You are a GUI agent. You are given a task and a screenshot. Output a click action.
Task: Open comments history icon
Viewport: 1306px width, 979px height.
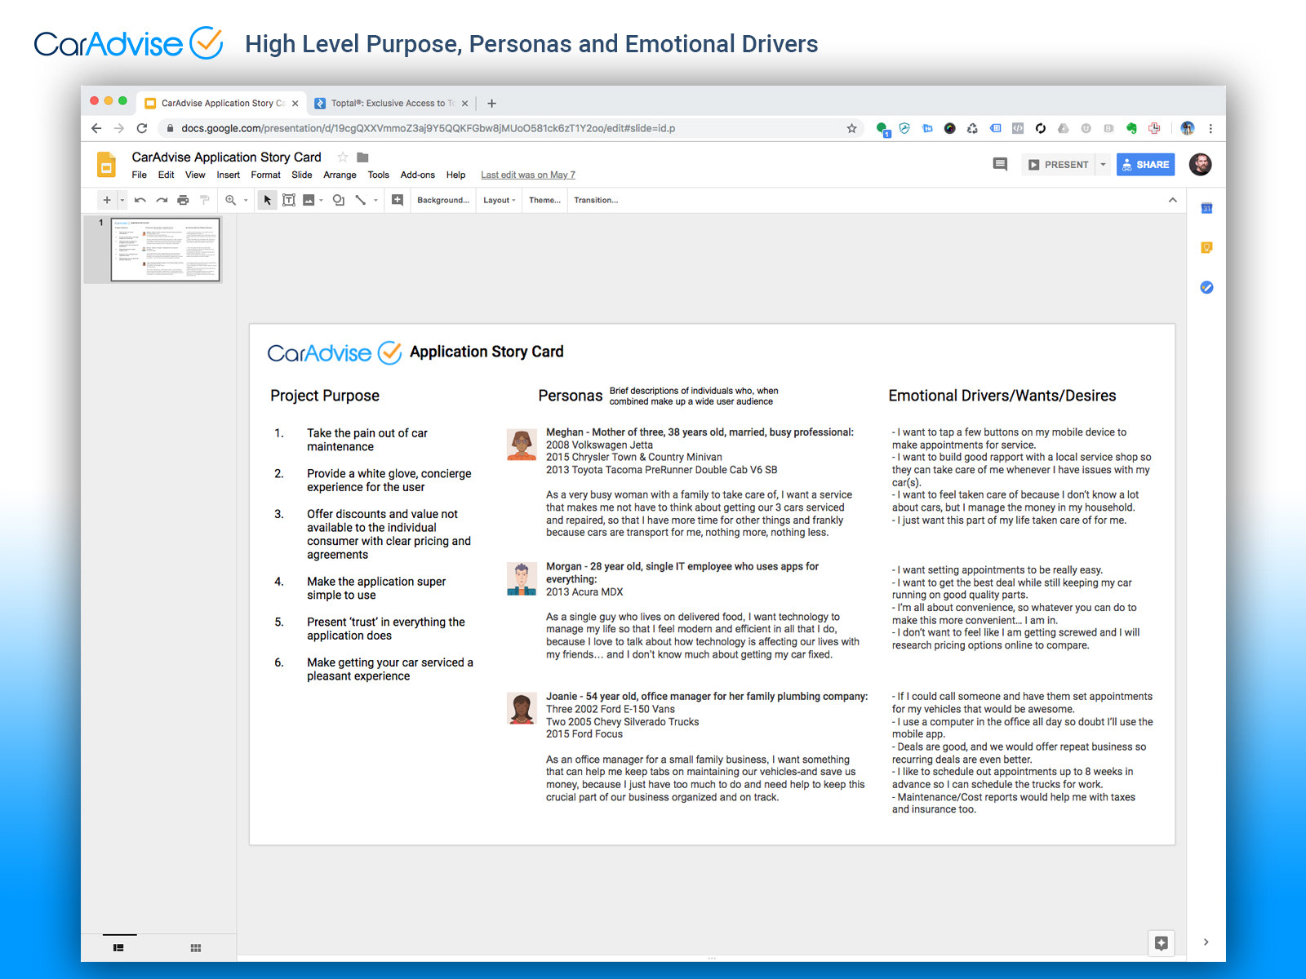[1000, 164]
